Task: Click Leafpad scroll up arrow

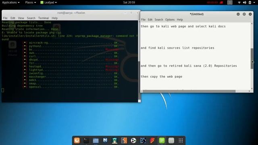Action: point(252,24)
